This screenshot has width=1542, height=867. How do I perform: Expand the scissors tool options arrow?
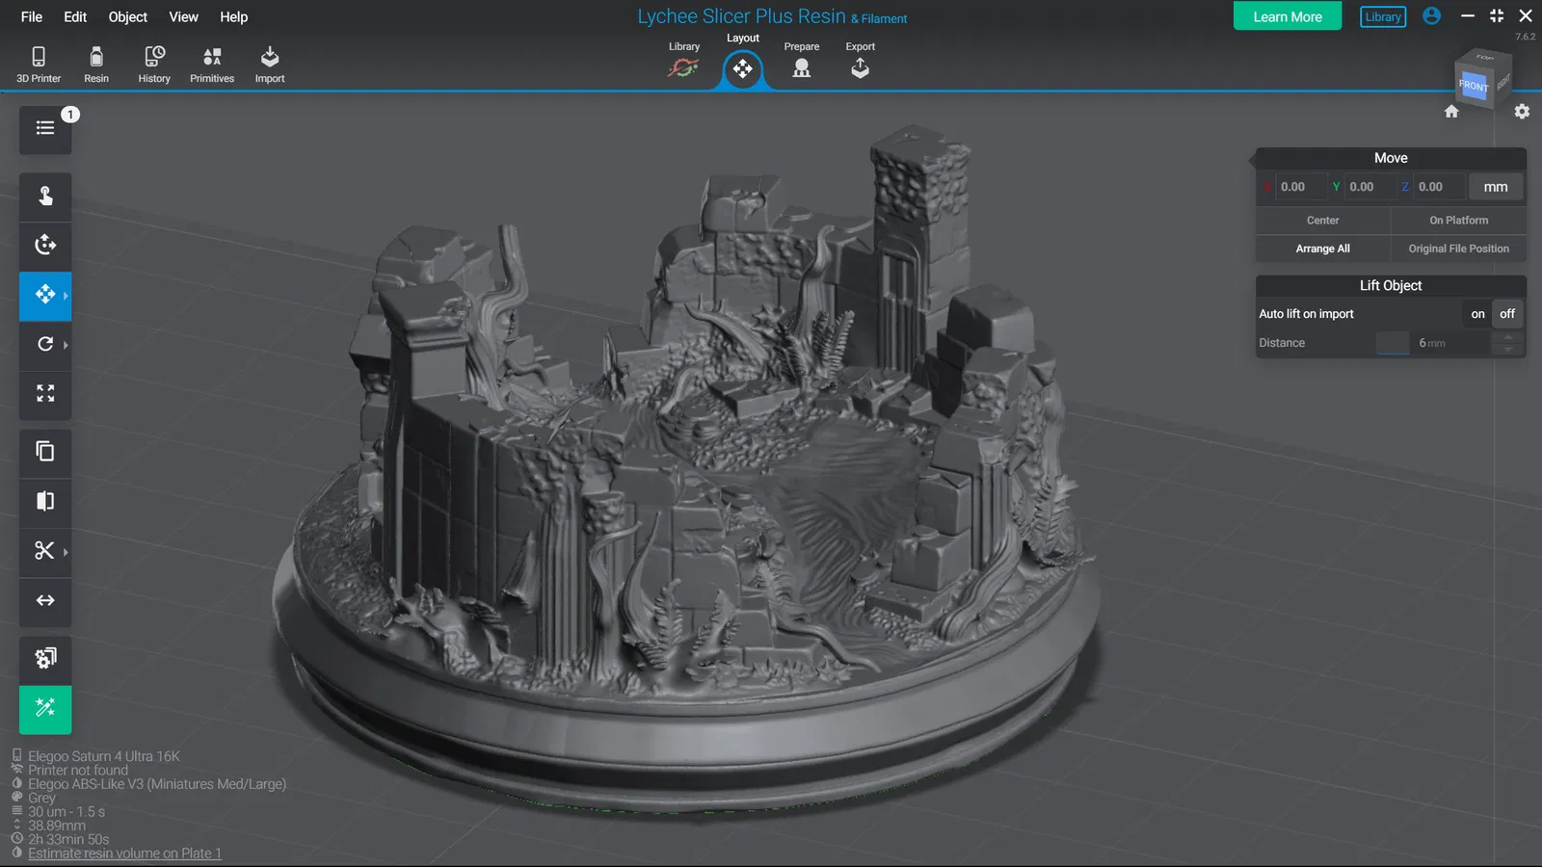66,552
